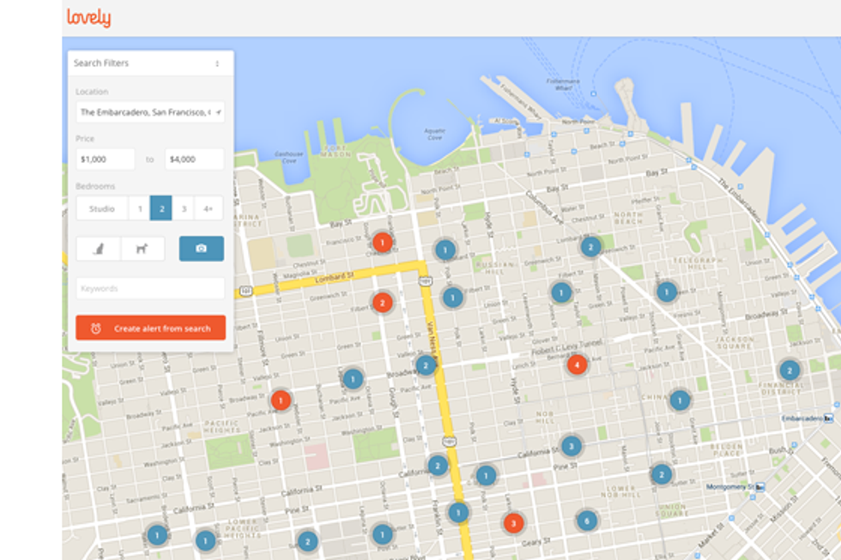Select the 1 bedroom option
841x560 pixels.
tap(140, 208)
